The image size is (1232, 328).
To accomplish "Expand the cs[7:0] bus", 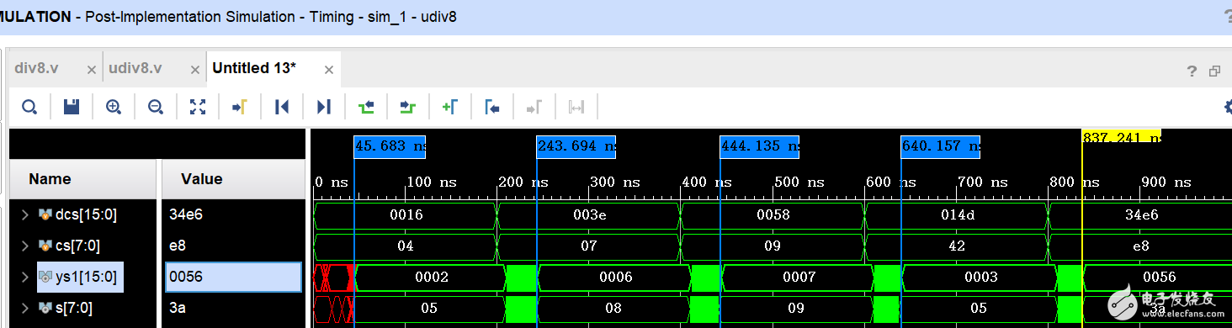I will coord(25,246).
